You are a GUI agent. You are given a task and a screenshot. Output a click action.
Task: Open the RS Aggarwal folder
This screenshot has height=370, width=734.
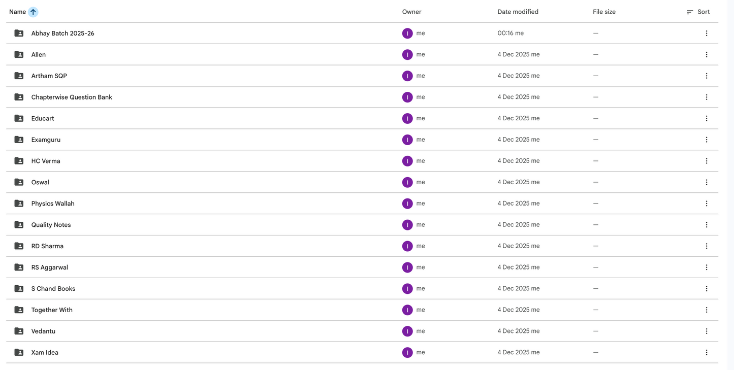[49, 267]
